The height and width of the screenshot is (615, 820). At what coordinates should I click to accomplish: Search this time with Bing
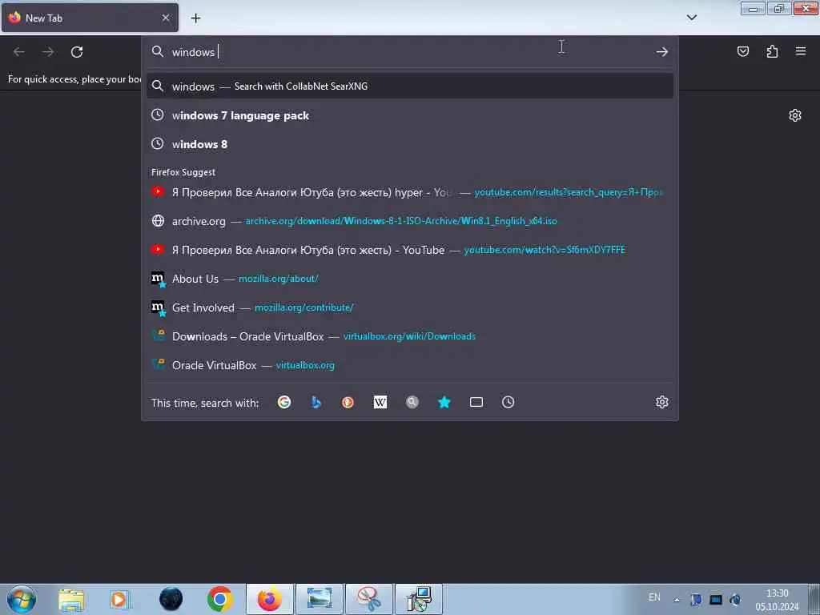pos(316,402)
